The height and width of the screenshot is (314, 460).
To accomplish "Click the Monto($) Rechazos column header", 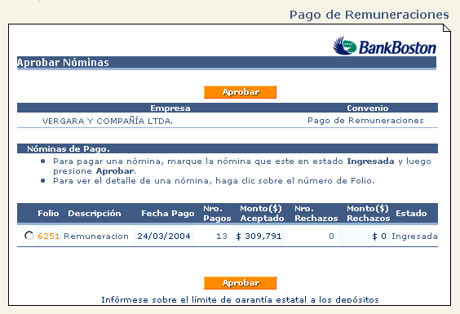I will click(368, 214).
